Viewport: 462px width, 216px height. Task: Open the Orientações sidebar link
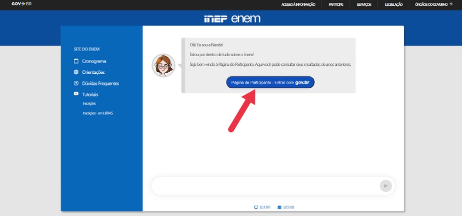93,72
